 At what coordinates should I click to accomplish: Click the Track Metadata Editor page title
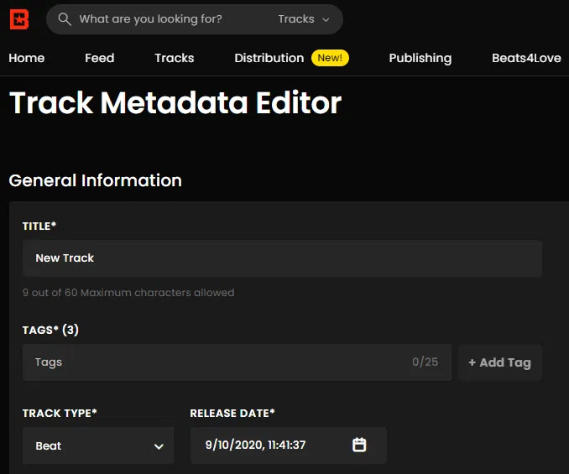175,103
